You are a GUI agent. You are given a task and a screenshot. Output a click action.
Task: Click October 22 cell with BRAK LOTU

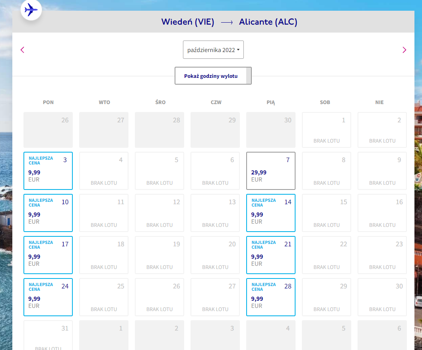327,255
